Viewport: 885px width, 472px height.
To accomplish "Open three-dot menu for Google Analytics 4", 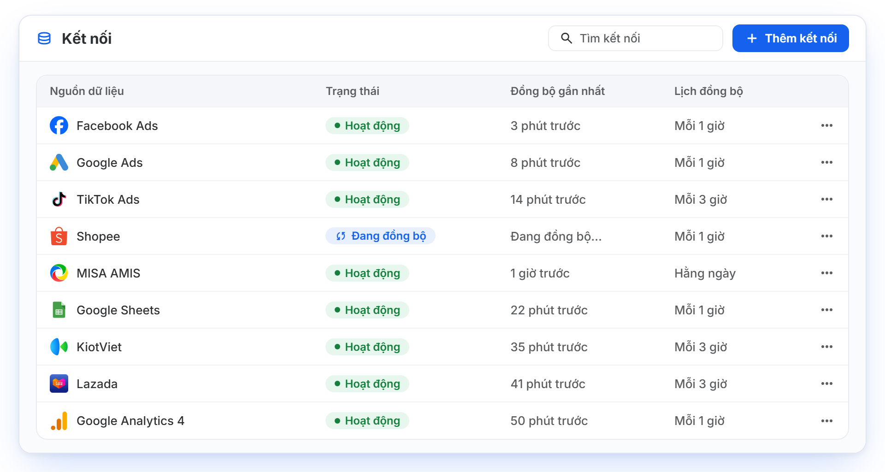I will pyautogui.click(x=827, y=420).
